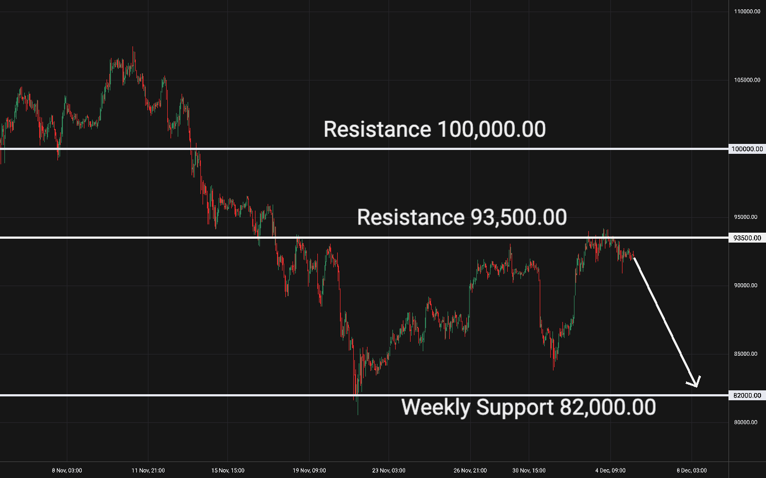766x478 pixels.
Task: Click the 110000.00 price axis label
Action: 747,12
